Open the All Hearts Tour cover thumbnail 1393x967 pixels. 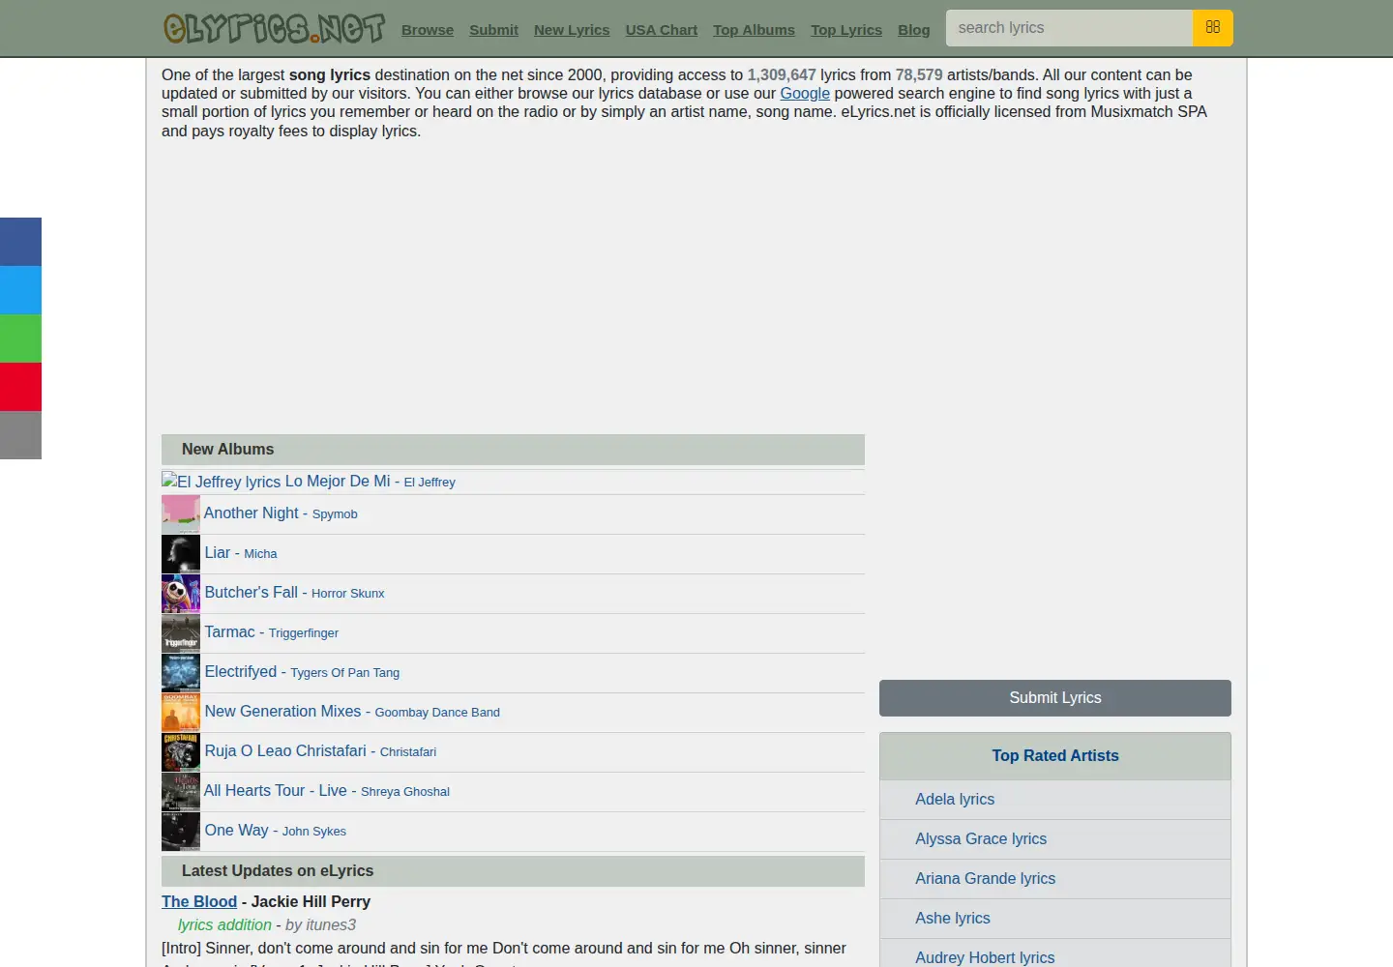pos(181,792)
